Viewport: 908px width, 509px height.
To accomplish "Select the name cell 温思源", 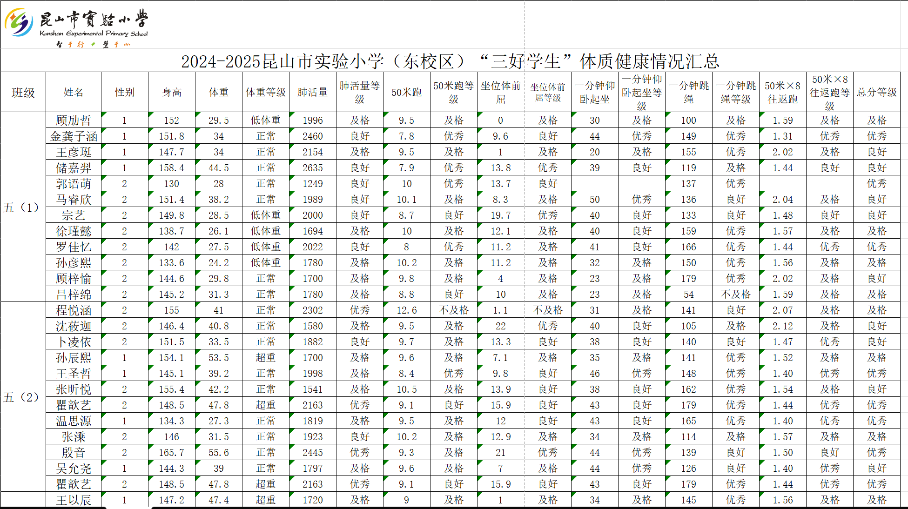I will tap(74, 421).
